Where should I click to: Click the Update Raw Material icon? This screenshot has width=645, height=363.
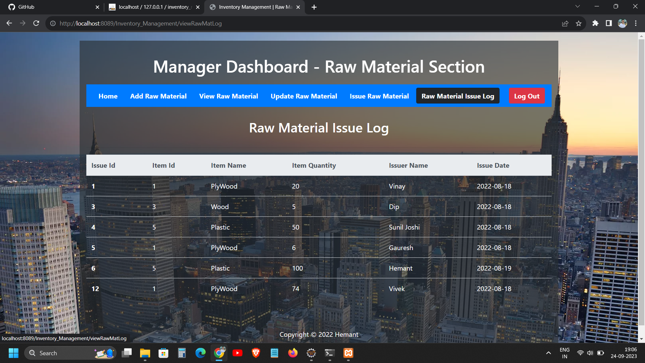[304, 96]
